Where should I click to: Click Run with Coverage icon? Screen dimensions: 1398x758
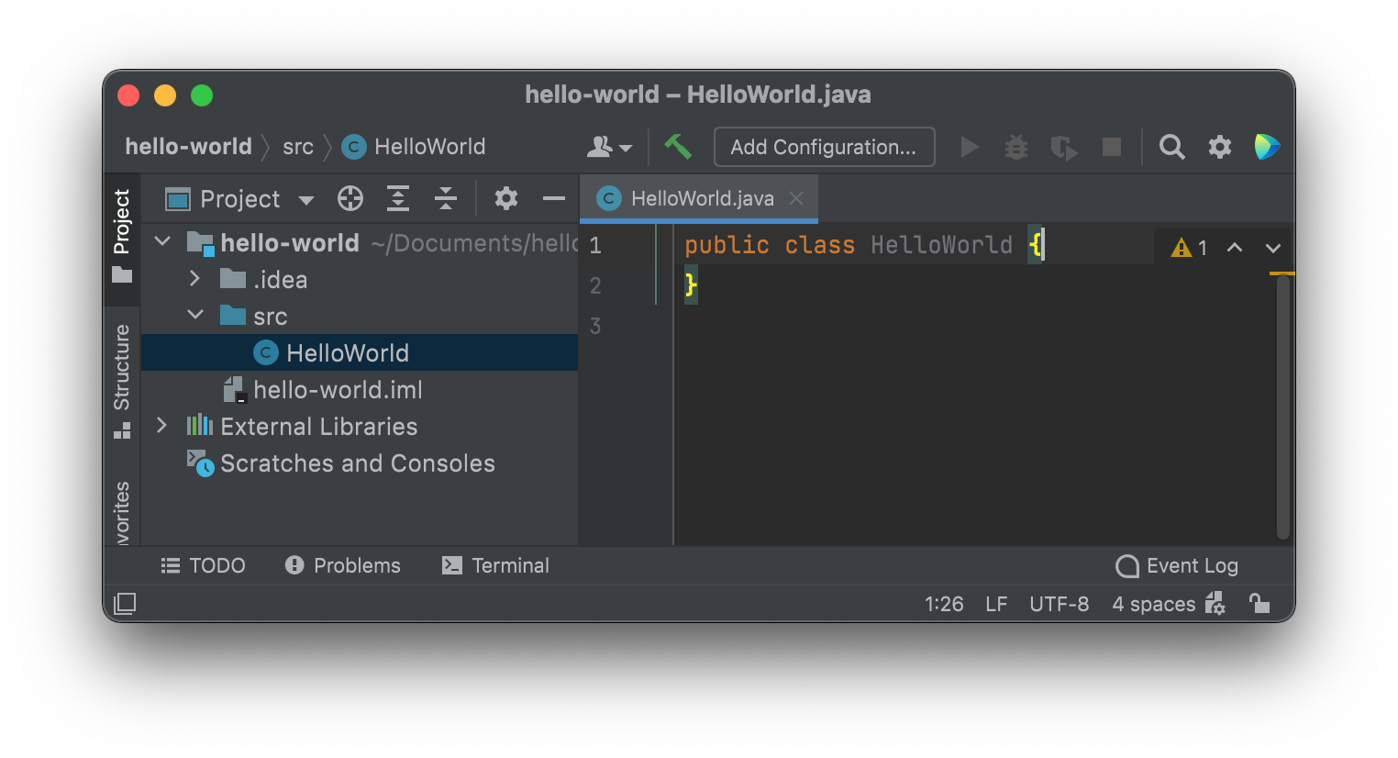point(1063,147)
